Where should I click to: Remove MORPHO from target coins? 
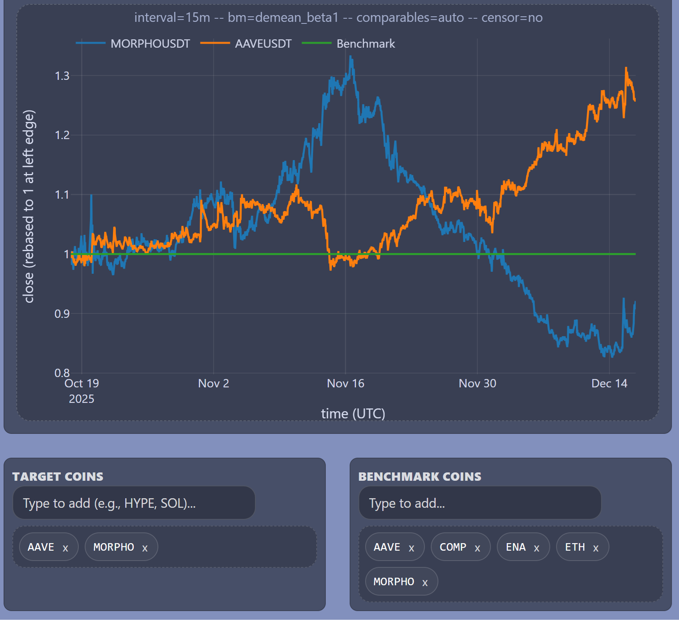(145, 548)
